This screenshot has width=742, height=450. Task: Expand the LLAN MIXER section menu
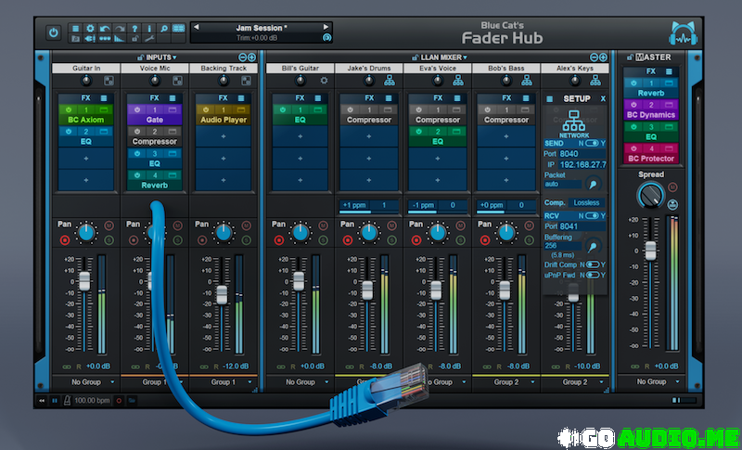click(464, 58)
